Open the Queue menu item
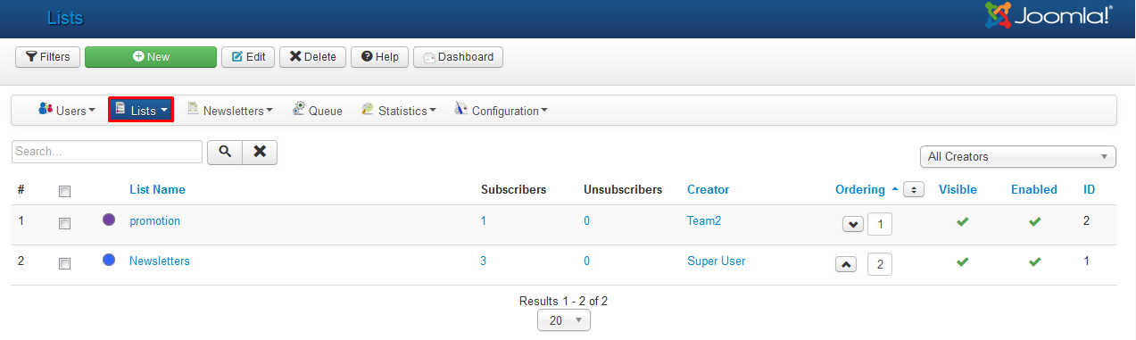This screenshot has height=340, width=1136. pyautogui.click(x=318, y=110)
